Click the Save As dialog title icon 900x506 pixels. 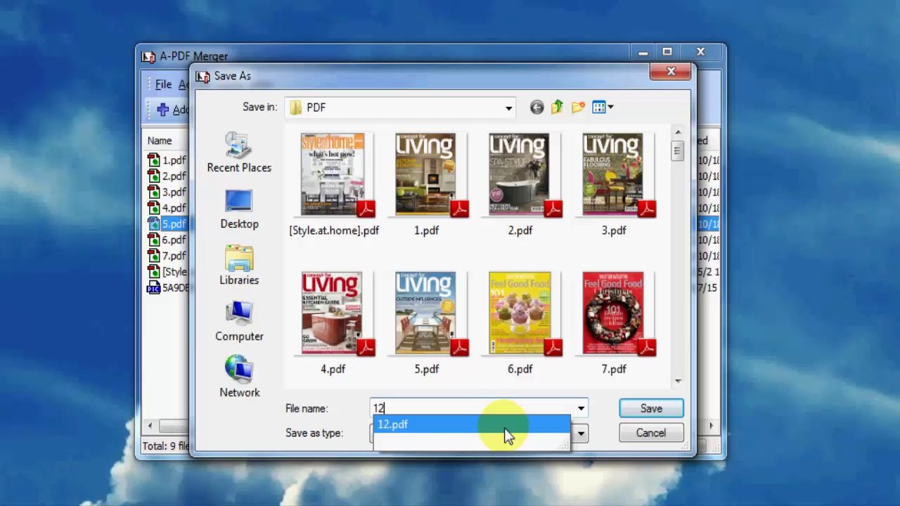click(202, 76)
